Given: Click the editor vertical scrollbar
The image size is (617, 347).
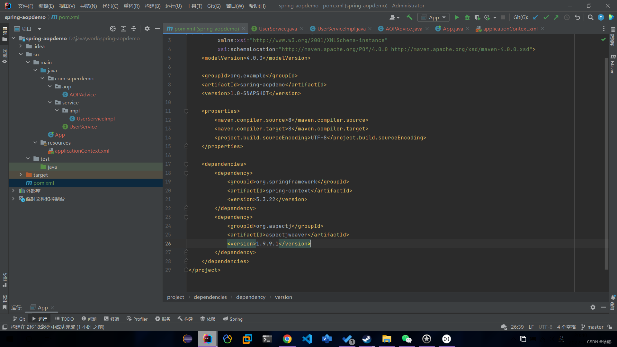Looking at the screenshot, I should coord(606,164).
